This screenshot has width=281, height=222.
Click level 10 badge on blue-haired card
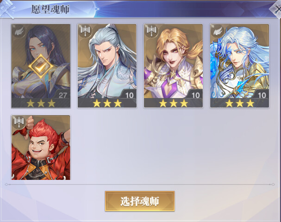click(x=262, y=95)
